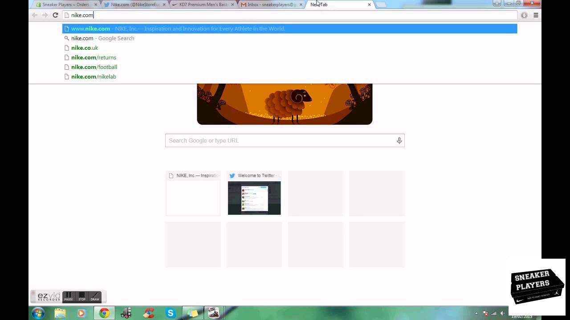570x320 pixels.
Task: Open File Explorer from the taskbar
Action: [x=60, y=313]
